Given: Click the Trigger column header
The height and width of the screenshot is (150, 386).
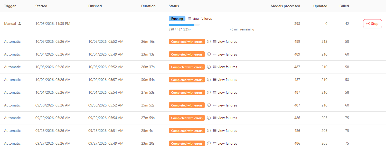Looking at the screenshot, I should [10, 6].
